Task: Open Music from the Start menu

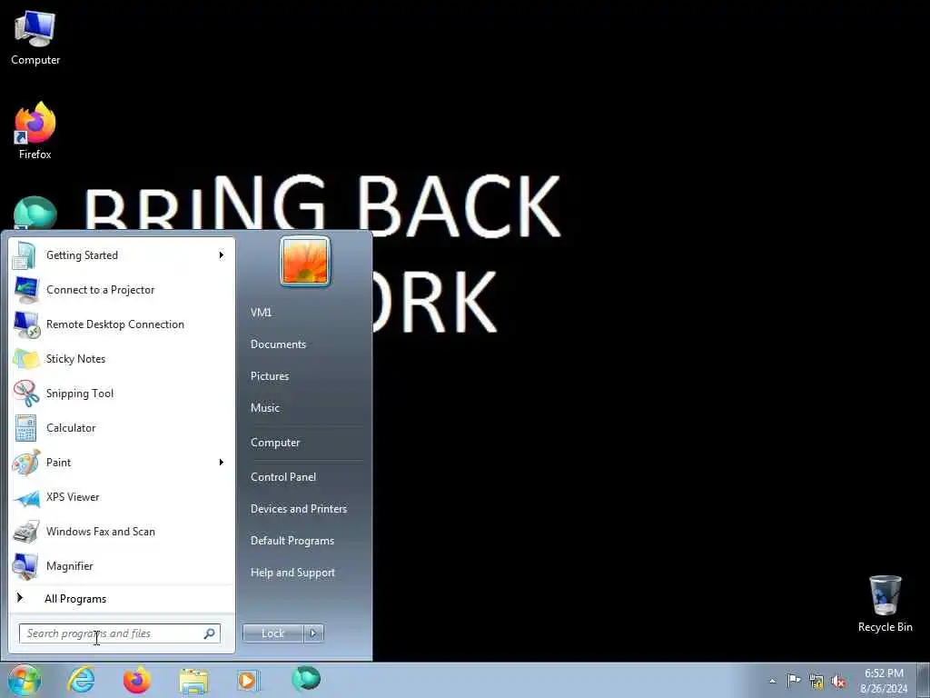Action: point(265,408)
